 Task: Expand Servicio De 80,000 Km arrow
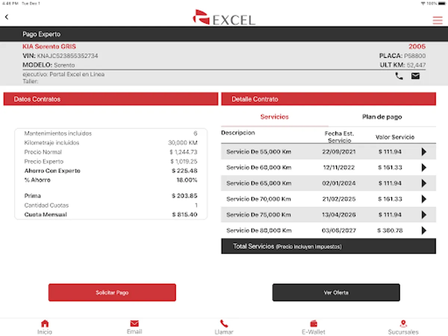(424, 230)
